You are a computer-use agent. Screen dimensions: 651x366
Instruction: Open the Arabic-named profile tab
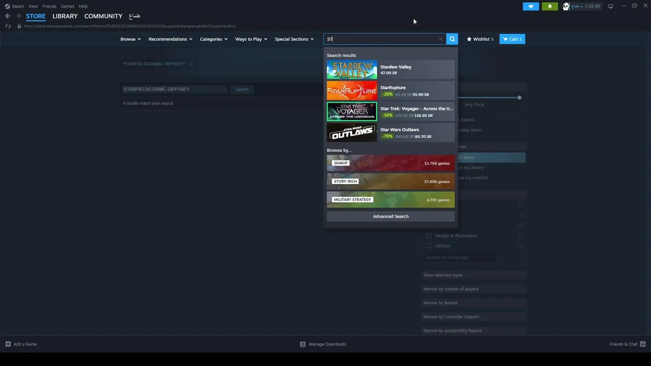(134, 16)
